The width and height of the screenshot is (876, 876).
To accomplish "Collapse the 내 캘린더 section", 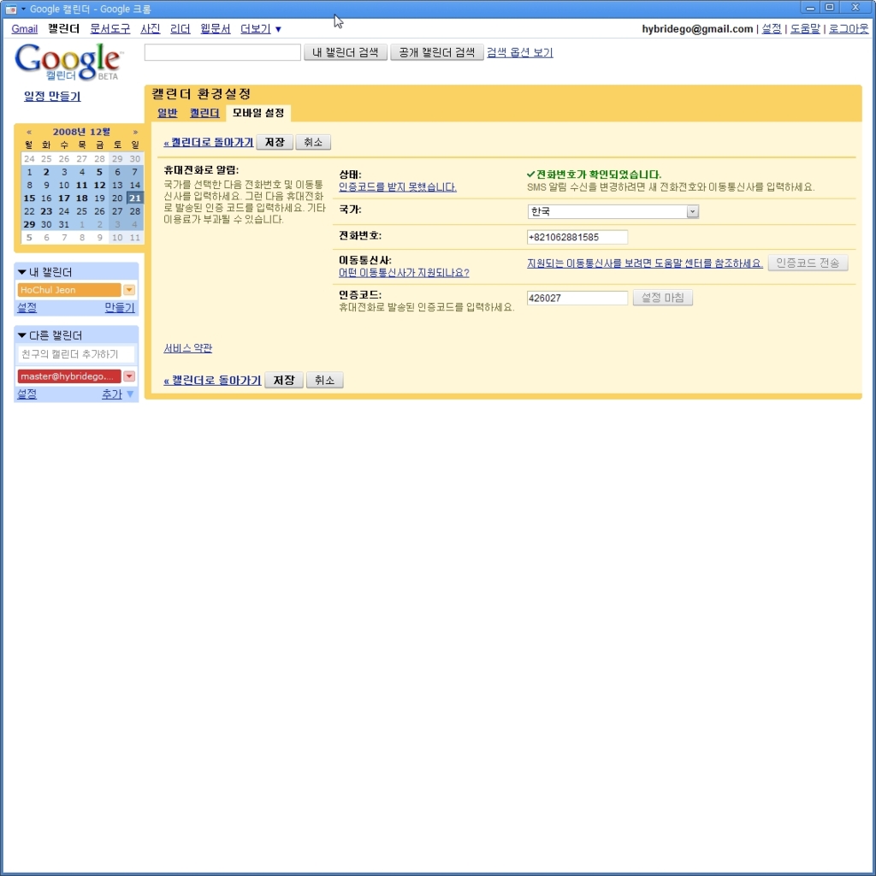I will coord(21,272).
